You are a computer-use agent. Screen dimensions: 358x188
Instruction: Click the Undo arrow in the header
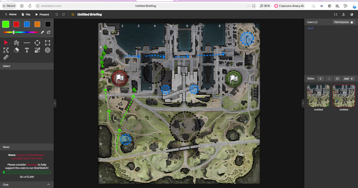(x=57, y=14)
